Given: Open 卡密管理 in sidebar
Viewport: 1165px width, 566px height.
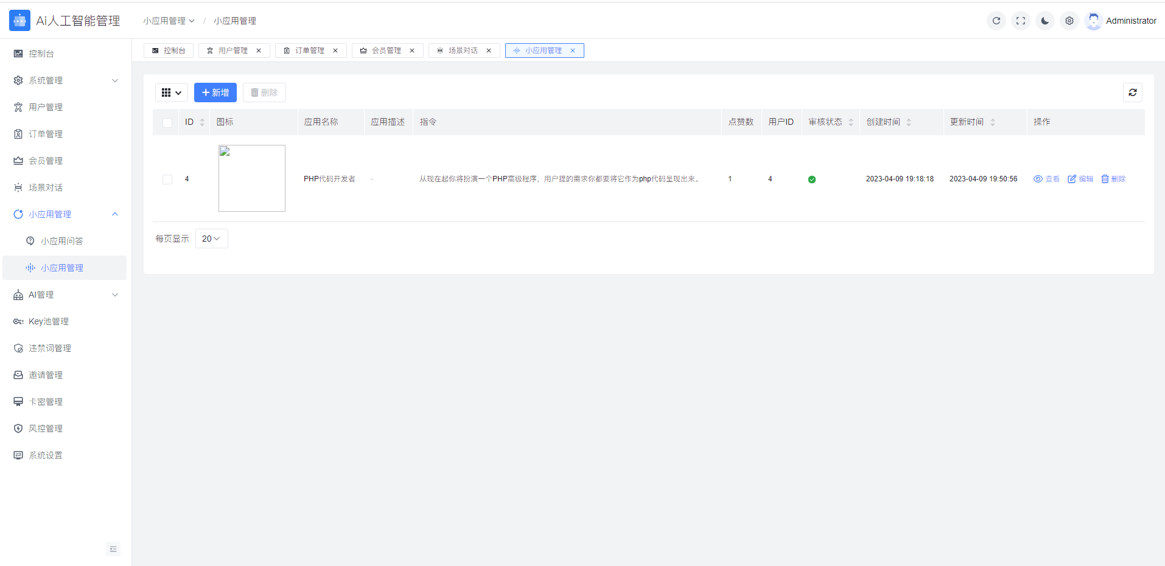Looking at the screenshot, I should 66,402.
